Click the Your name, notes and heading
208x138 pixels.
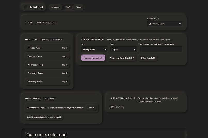pos(46,135)
